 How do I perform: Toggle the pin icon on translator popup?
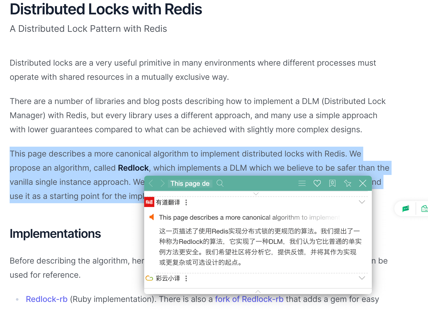tap(348, 183)
